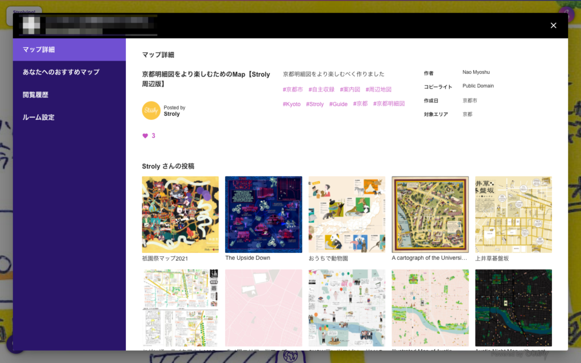Click the #自主収録 hashtag
The height and width of the screenshot is (363, 581).
pos(321,90)
